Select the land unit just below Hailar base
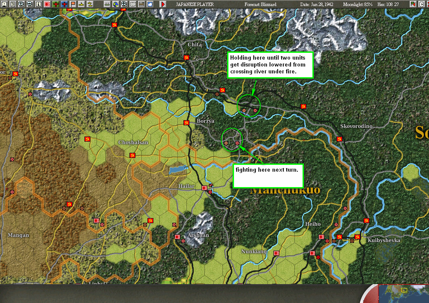 coord(210,192)
